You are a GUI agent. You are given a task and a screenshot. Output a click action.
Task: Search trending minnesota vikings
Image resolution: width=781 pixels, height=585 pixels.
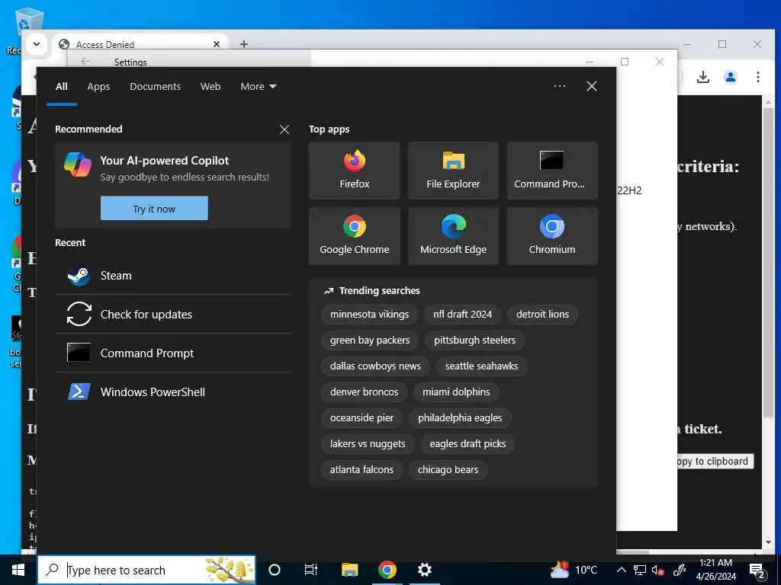tap(369, 315)
